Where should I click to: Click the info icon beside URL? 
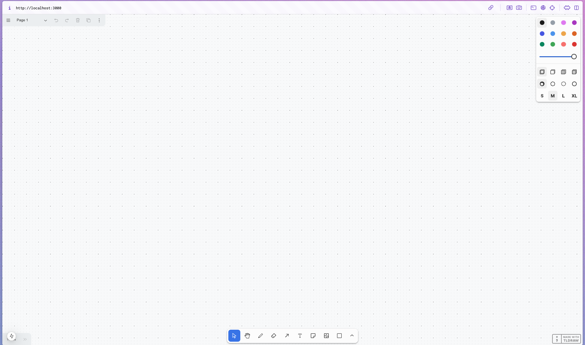9,8
